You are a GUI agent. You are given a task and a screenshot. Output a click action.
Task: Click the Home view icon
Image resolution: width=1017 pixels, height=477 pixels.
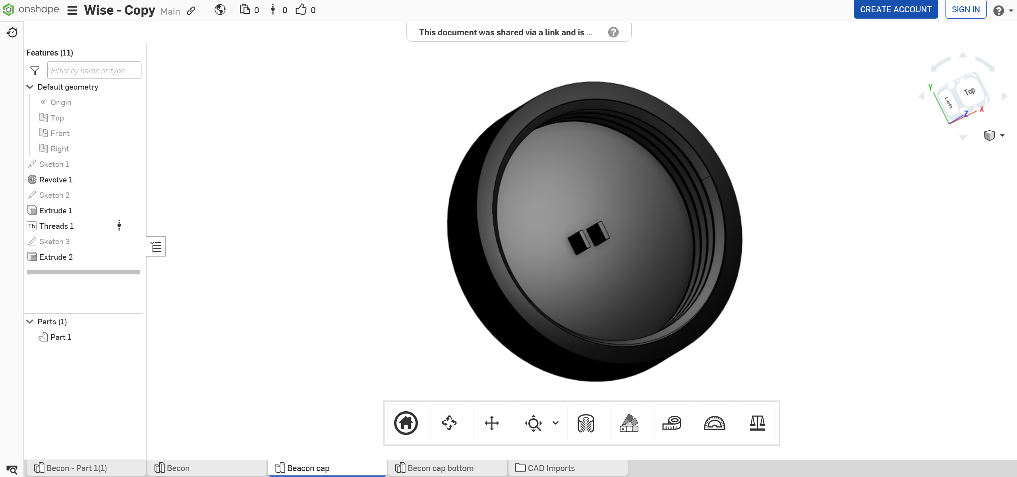pos(406,423)
